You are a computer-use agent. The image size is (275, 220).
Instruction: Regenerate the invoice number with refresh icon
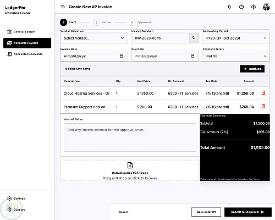pos(194,38)
